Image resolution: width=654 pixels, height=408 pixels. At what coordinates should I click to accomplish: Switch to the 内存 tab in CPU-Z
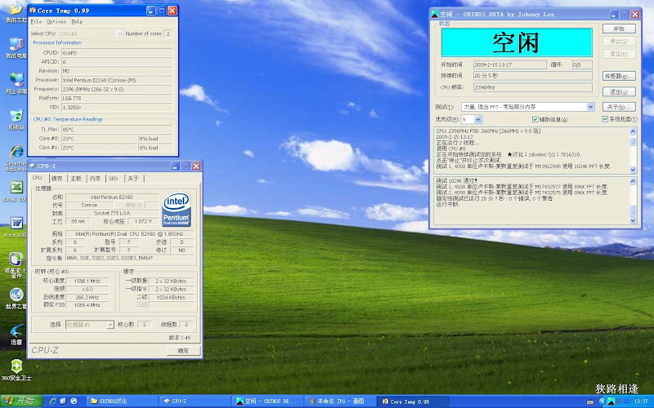pos(95,178)
